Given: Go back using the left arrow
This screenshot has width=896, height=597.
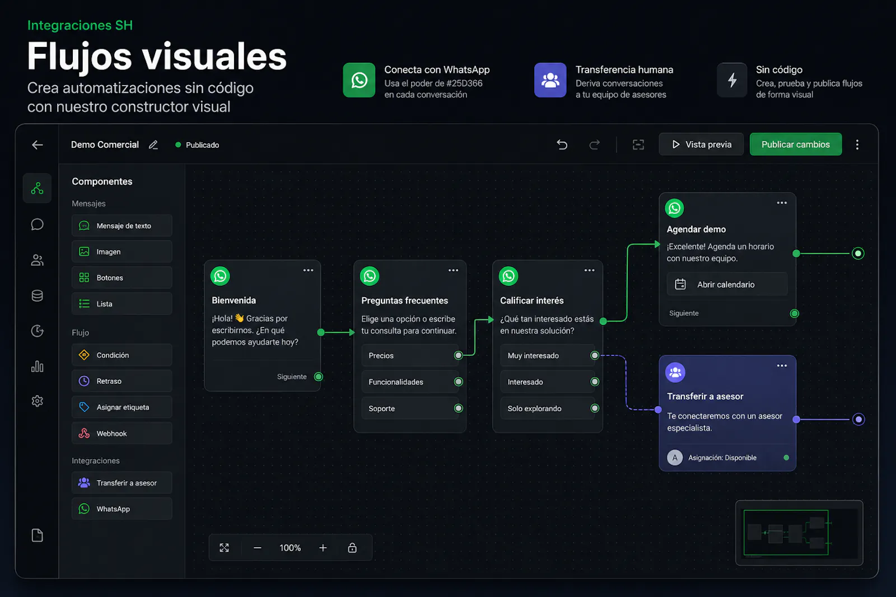Looking at the screenshot, I should 38,145.
